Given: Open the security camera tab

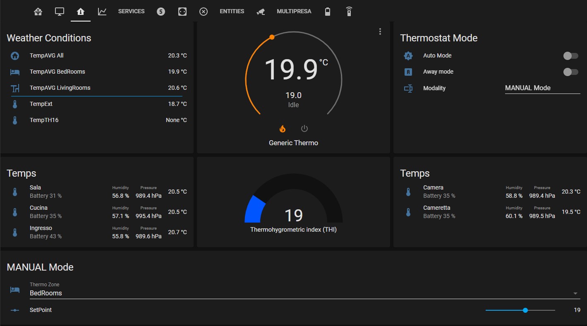Looking at the screenshot, I should coord(261,12).
